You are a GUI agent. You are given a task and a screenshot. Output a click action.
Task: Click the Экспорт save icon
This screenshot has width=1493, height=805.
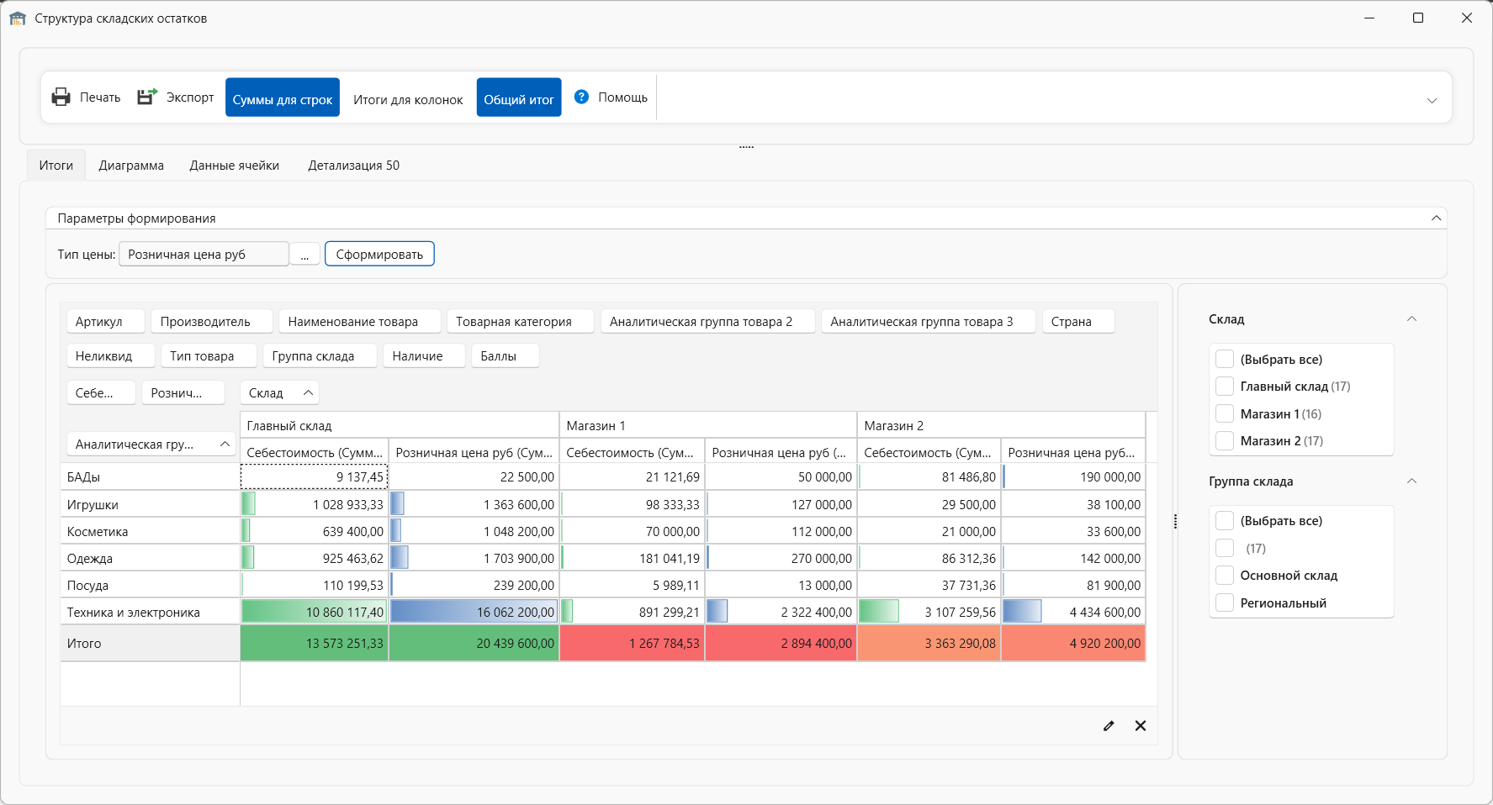(x=147, y=97)
